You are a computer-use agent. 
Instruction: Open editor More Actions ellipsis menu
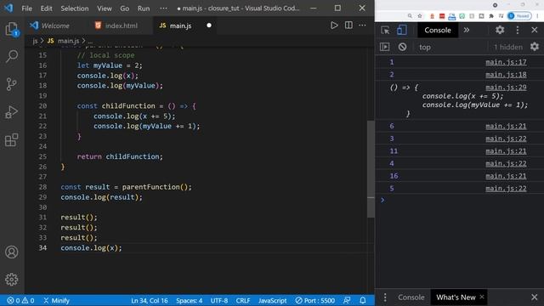[x=363, y=25]
